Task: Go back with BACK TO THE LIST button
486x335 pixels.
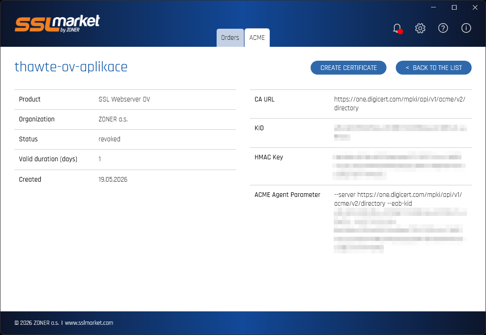Action: [x=434, y=68]
